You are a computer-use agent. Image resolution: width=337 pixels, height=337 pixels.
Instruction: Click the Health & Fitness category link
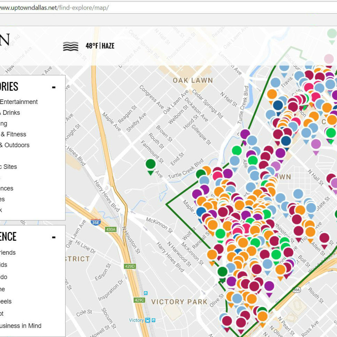(13, 134)
